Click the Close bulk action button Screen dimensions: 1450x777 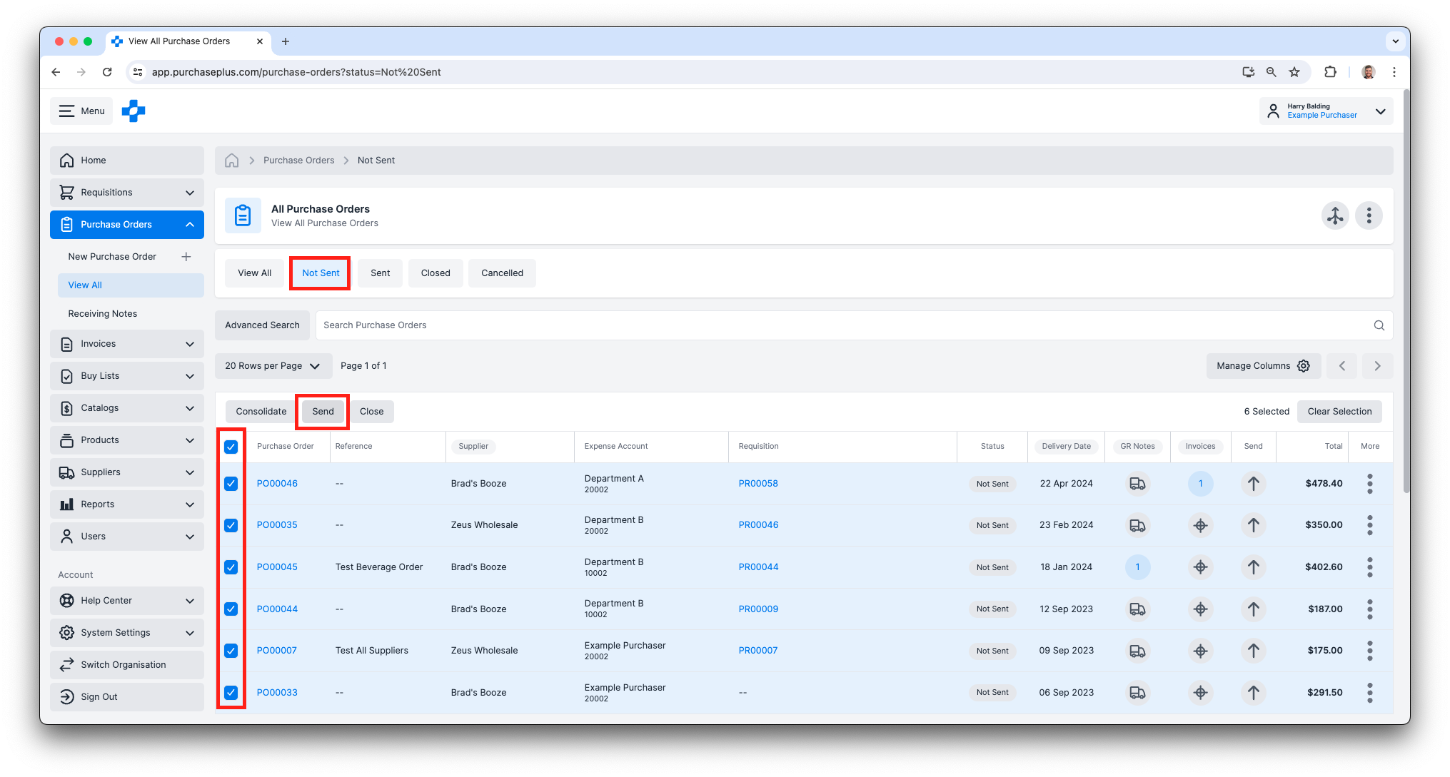(x=371, y=412)
